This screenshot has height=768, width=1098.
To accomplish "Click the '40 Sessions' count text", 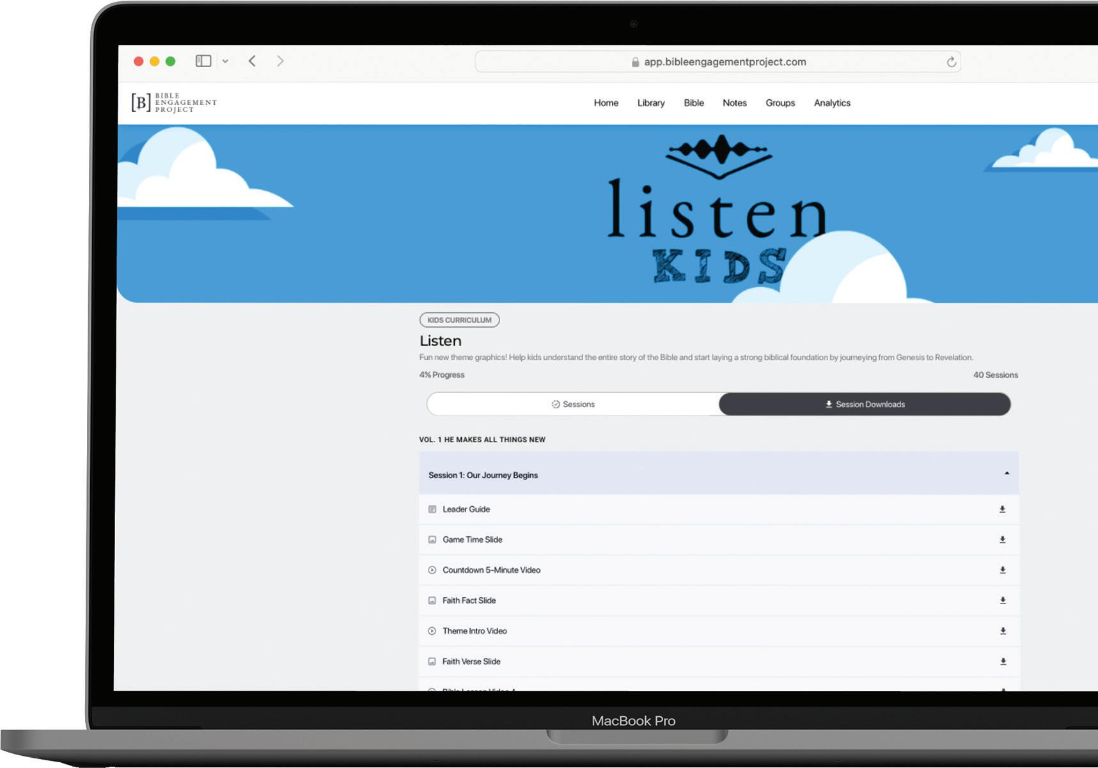I will (x=996, y=375).
